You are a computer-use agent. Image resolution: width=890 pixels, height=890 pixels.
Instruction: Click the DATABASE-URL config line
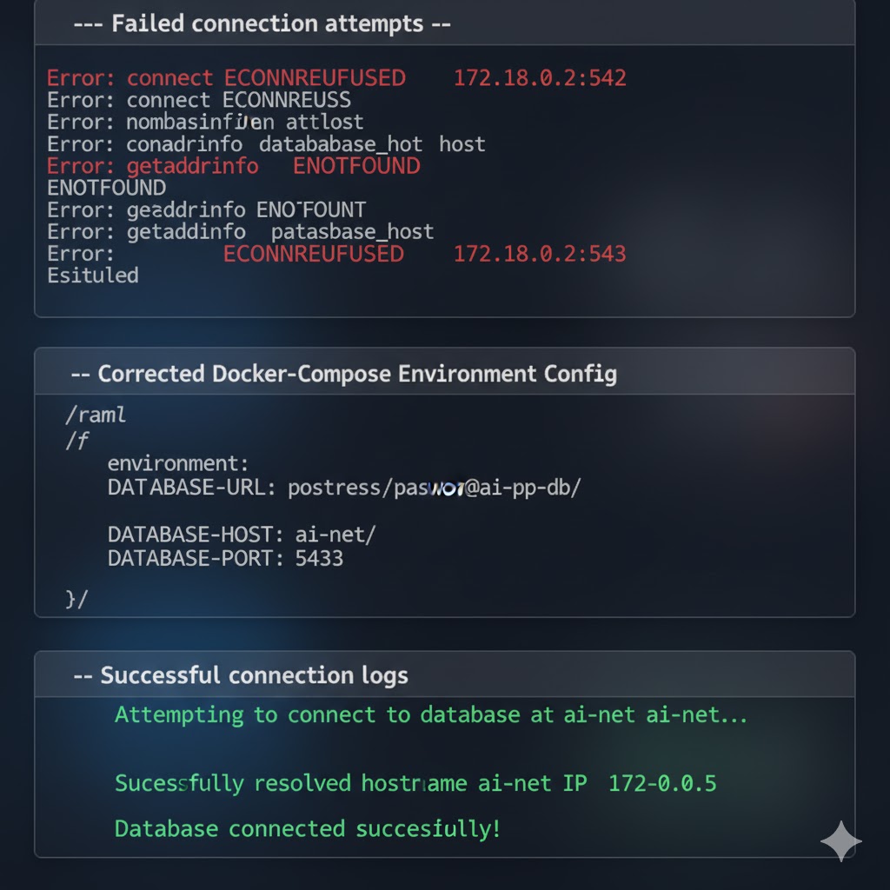click(343, 487)
